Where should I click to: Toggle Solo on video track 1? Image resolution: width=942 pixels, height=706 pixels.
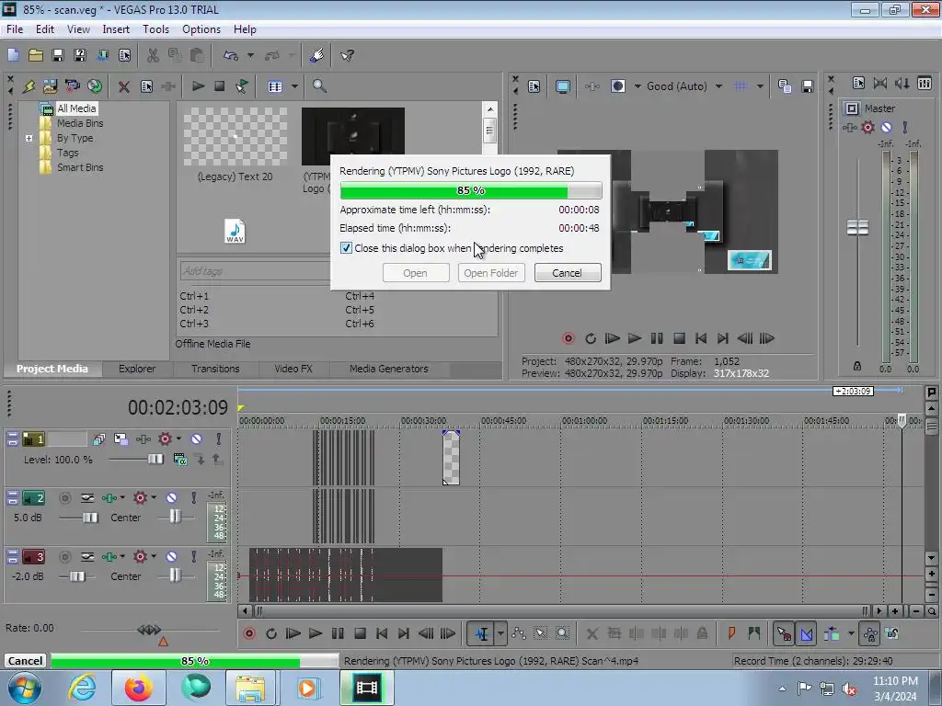[x=219, y=438]
